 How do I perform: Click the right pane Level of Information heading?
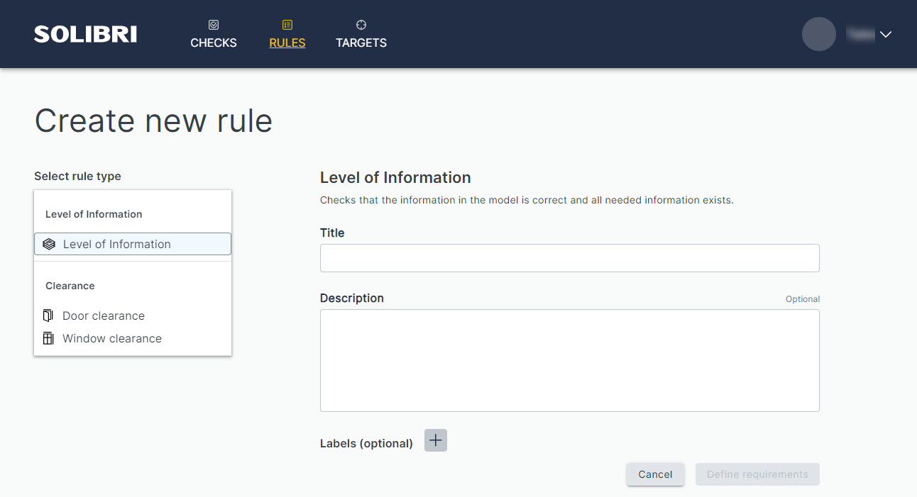pos(395,177)
